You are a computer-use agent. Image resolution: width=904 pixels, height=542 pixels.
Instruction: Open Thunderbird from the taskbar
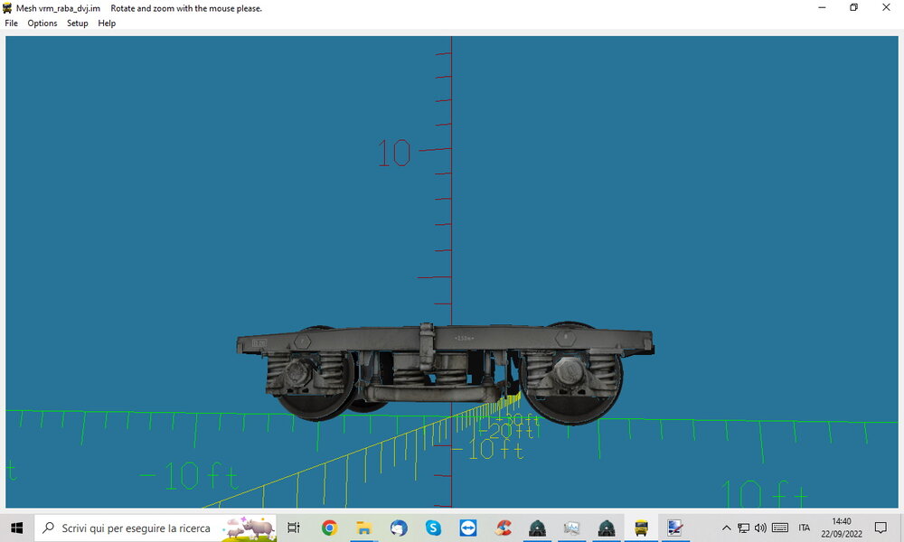point(399,528)
